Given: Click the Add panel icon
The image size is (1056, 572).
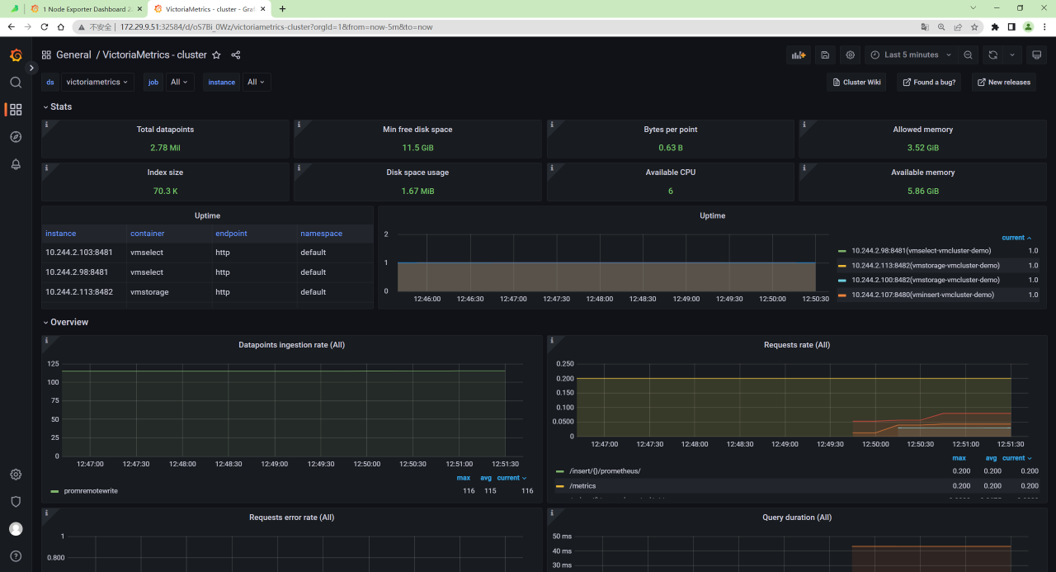Looking at the screenshot, I should point(798,55).
